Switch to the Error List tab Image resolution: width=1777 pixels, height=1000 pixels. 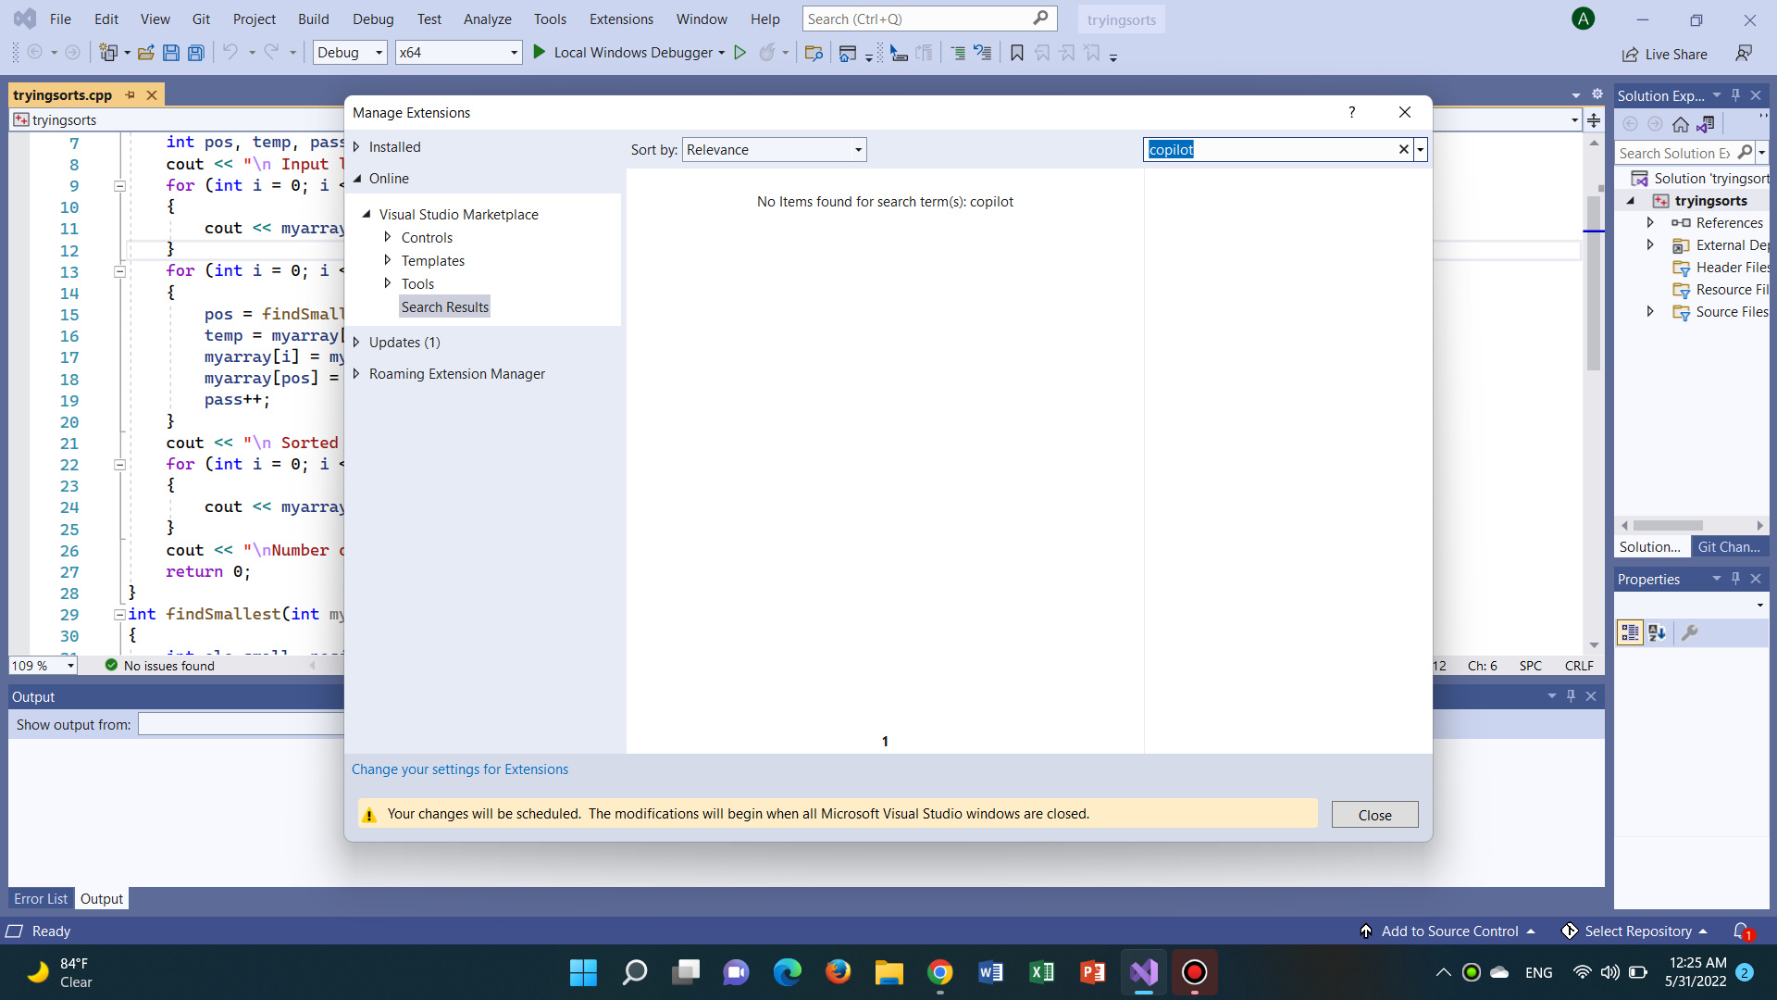click(x=40, y=898)
